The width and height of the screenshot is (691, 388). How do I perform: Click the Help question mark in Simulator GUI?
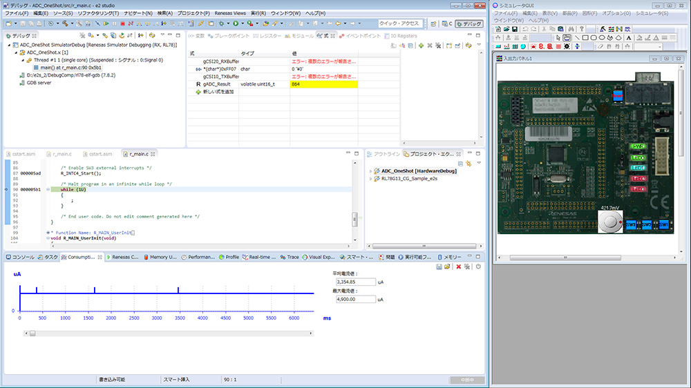pyautogui.click(x=582, y=29)
